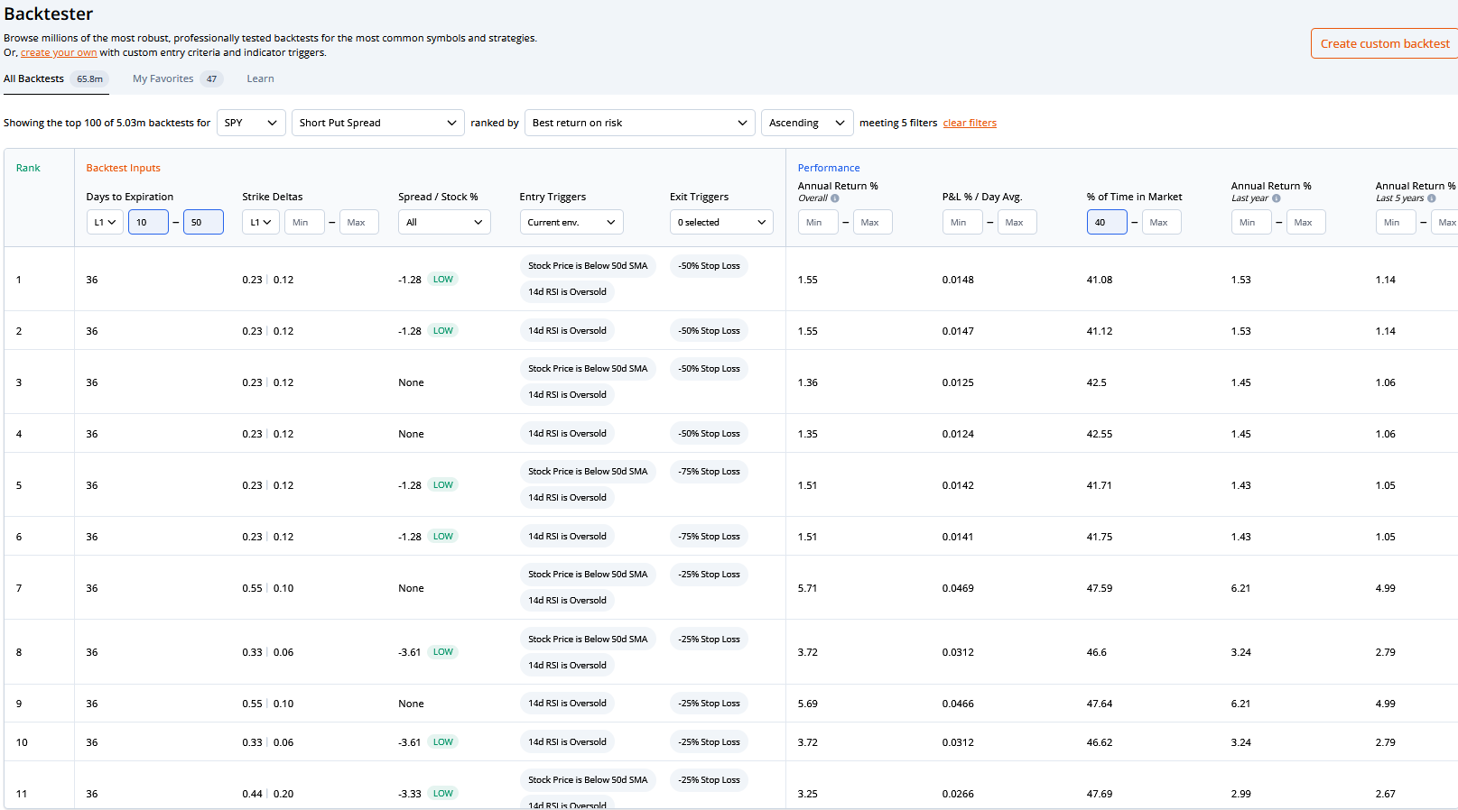Open the Exit Triggers '0 selected' dropdown
Image resolution: width=1458 pixels, height=810 pixels.
(x=720, y=223)
